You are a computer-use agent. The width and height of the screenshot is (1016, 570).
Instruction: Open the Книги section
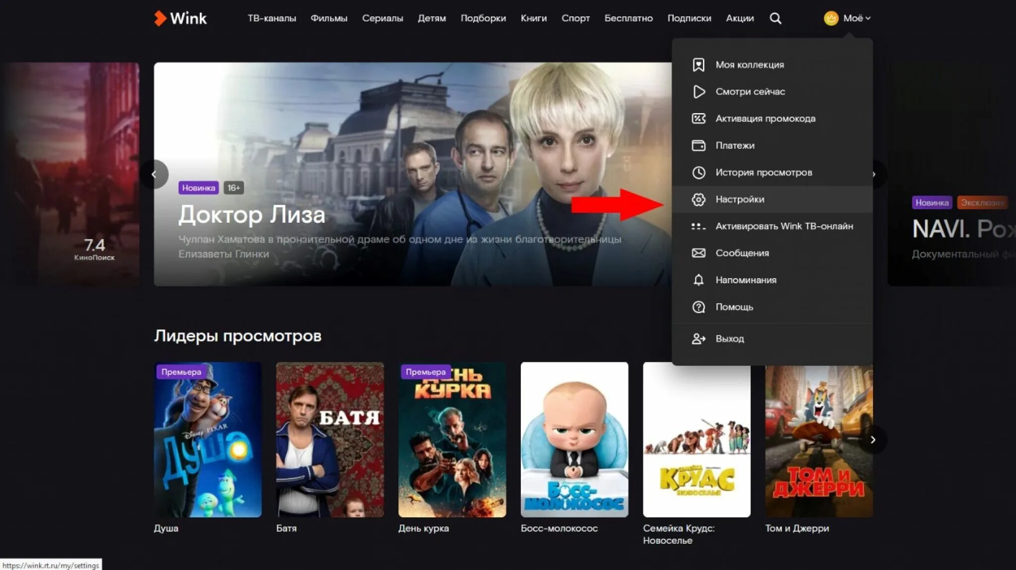(x=534, y=18)
